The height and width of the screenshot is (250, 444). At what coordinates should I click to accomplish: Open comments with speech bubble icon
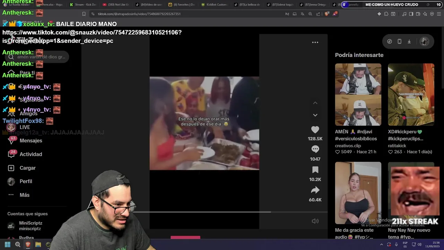click(x=315, y=149)
